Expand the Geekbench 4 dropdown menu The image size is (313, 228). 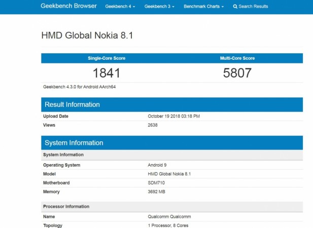coord(120,7)
